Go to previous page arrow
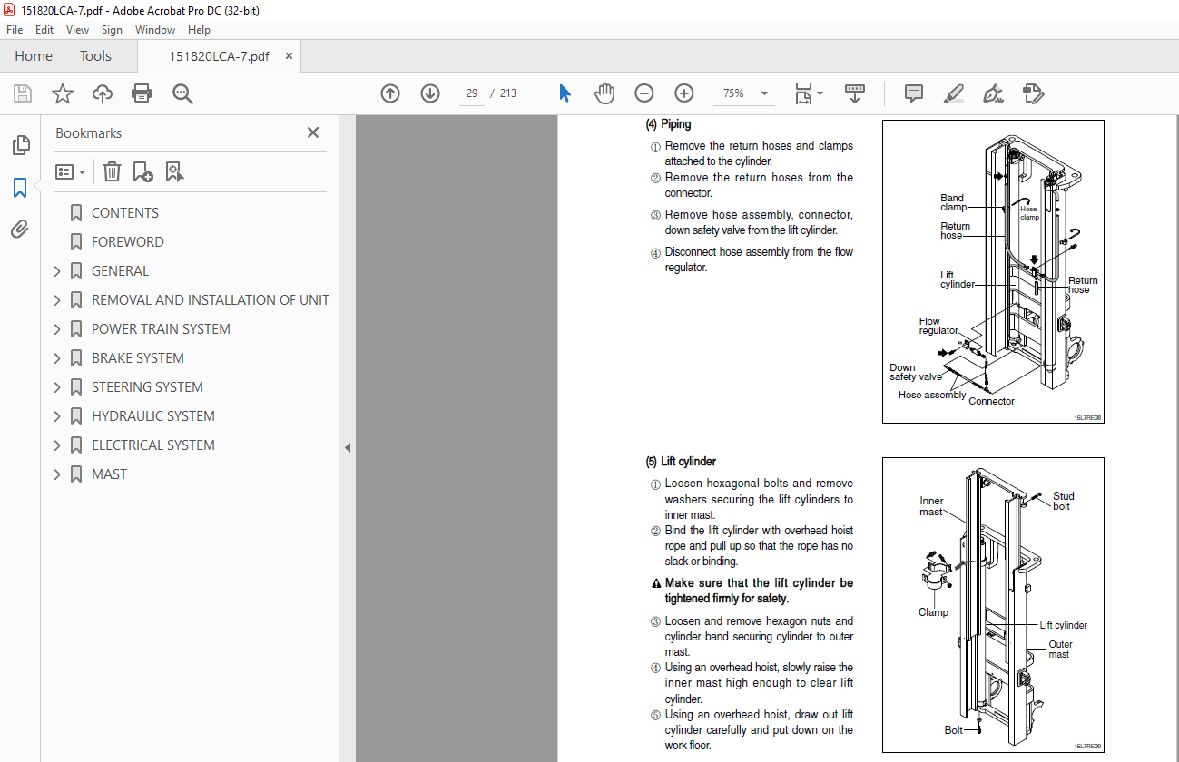The height and width of the screenshot is (762, 1179). [390, 93]
